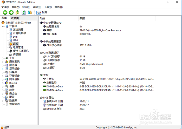Image resolution: width=182 pixels, height=129 pixels.
Task: Expand the 服务器 tree node
Action: (x=3, y=65)
